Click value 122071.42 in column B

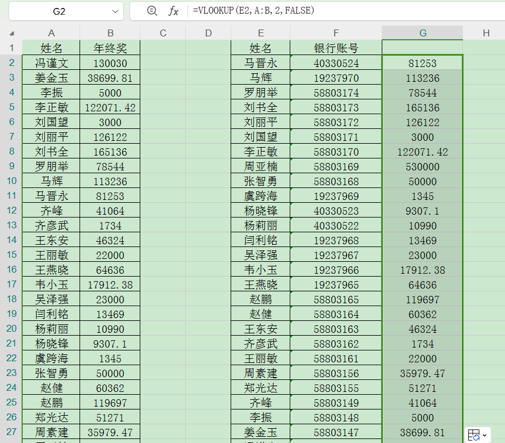point(110,107)
